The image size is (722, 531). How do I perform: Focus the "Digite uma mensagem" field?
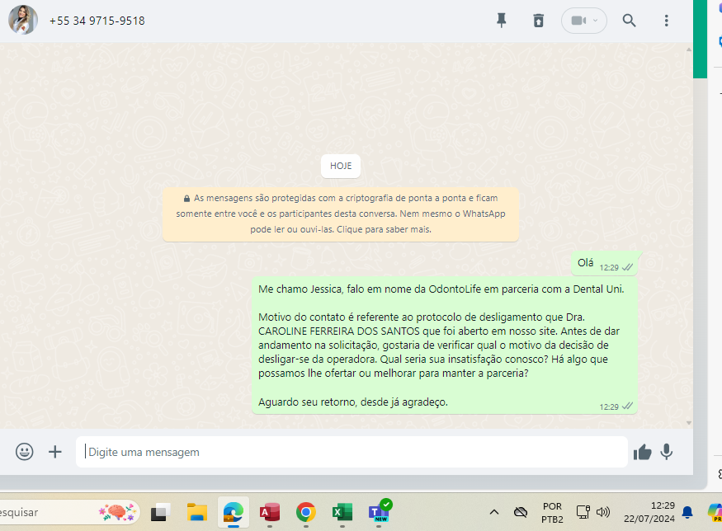[x=352, y=452]
